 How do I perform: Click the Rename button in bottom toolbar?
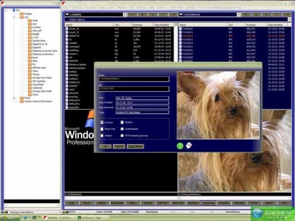pyautogui.click(x=193, y=203)
